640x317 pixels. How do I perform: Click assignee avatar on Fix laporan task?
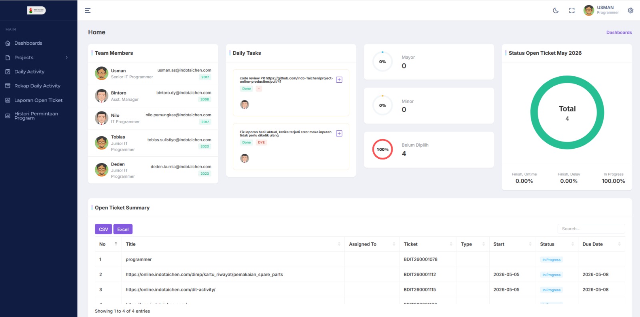coord(244,158)
